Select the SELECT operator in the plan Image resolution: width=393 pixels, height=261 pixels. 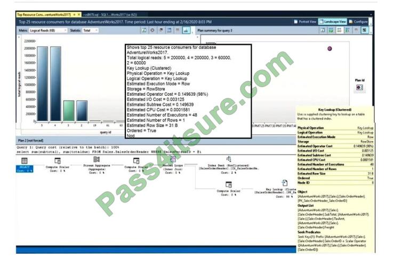coord(25,165)
